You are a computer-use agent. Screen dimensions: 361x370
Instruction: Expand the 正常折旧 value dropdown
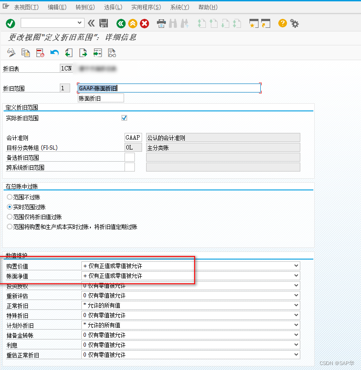tap(296, 305)
